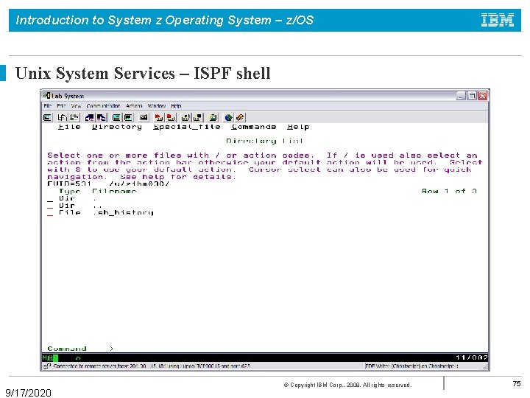Click the globe Support toolbar icon

click(x=229, y=117)
